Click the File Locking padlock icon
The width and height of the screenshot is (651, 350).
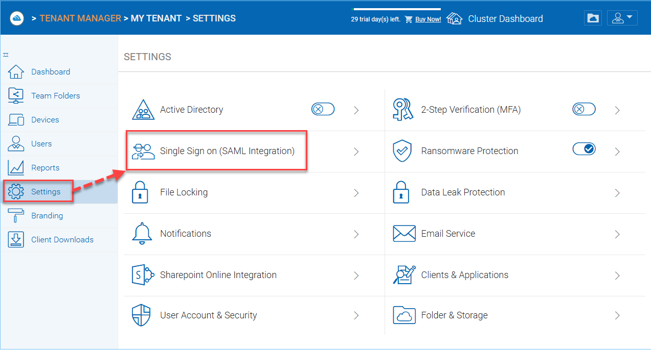140,192
